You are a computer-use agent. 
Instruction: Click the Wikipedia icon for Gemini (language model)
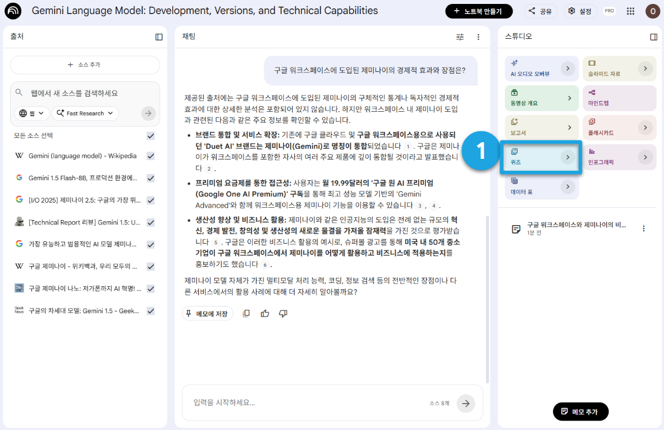[19, 155]
